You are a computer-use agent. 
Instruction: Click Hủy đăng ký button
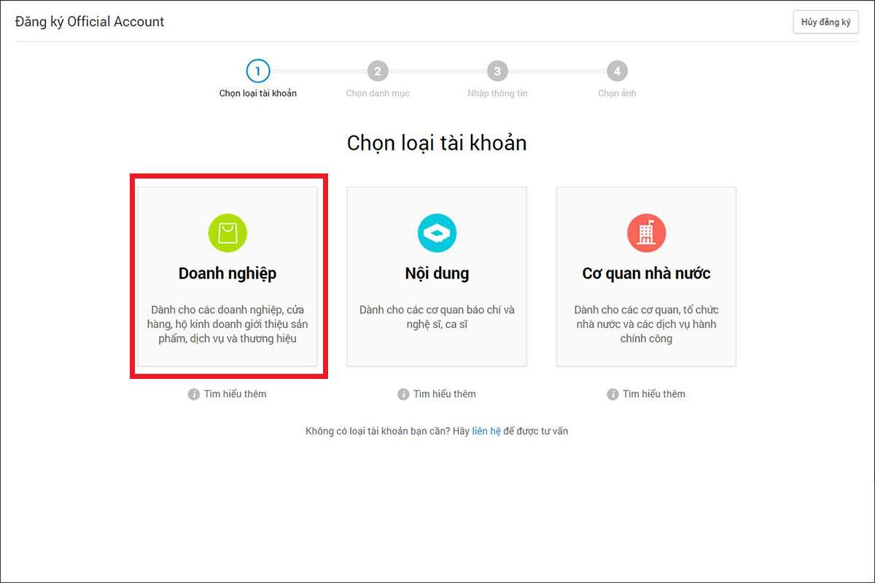(x=825, y=23)
